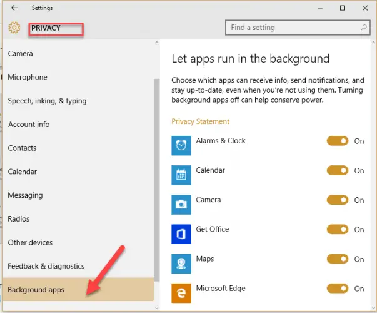Click the Alarms & Clock app icon
This screenshot has width=377, height=313.
click(181, 145)
